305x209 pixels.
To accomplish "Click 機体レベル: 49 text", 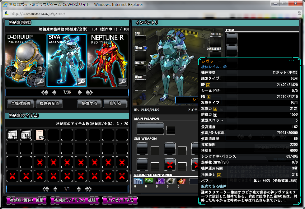I will [x=214, y=67].
